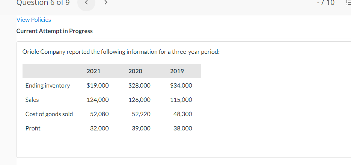The image size is (351, 165).
Task: Click the 2021 column header
Action: [93, 71]
